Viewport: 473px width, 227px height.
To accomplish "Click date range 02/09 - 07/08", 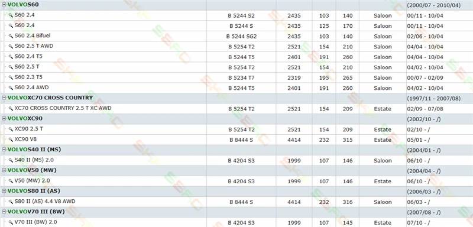I will coord(425,109).
